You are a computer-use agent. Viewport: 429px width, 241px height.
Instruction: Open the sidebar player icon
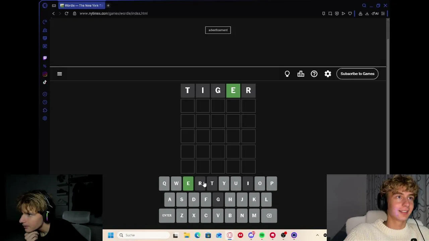(45, 94)
